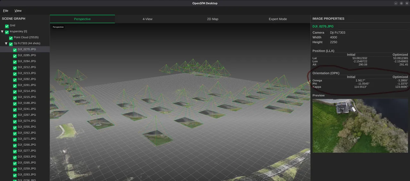This screenshot has height=181, width=410.
Task: Uncheck the Grid visibility checkbox
Action: click(7, 26)
